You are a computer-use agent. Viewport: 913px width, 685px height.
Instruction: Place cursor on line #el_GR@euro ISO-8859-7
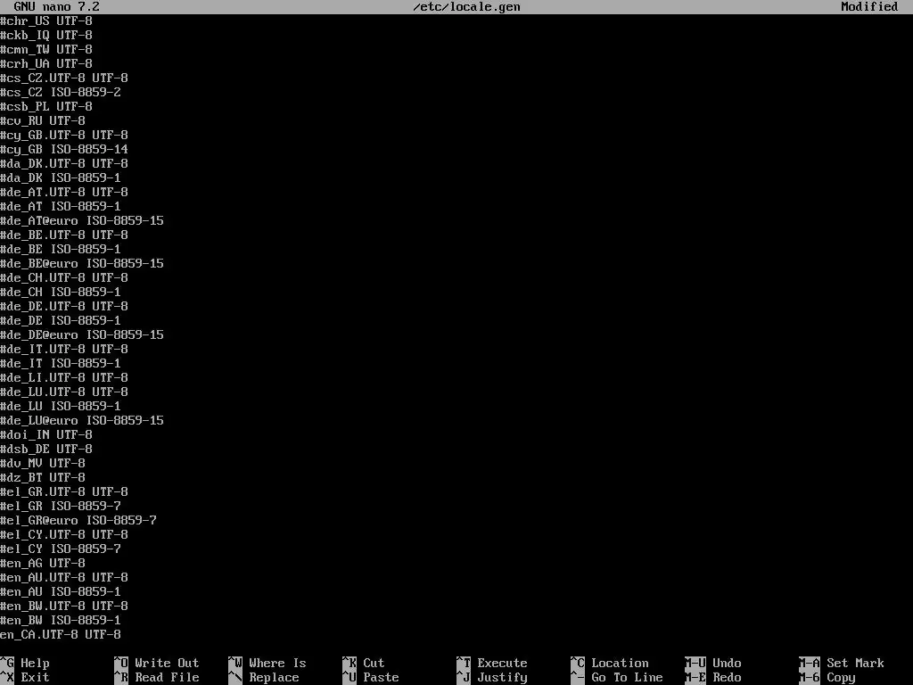(78, 520)
